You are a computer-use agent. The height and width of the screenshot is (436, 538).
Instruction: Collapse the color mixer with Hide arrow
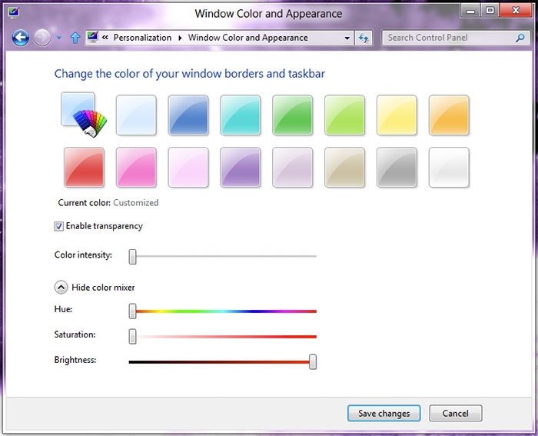[61, 288]
